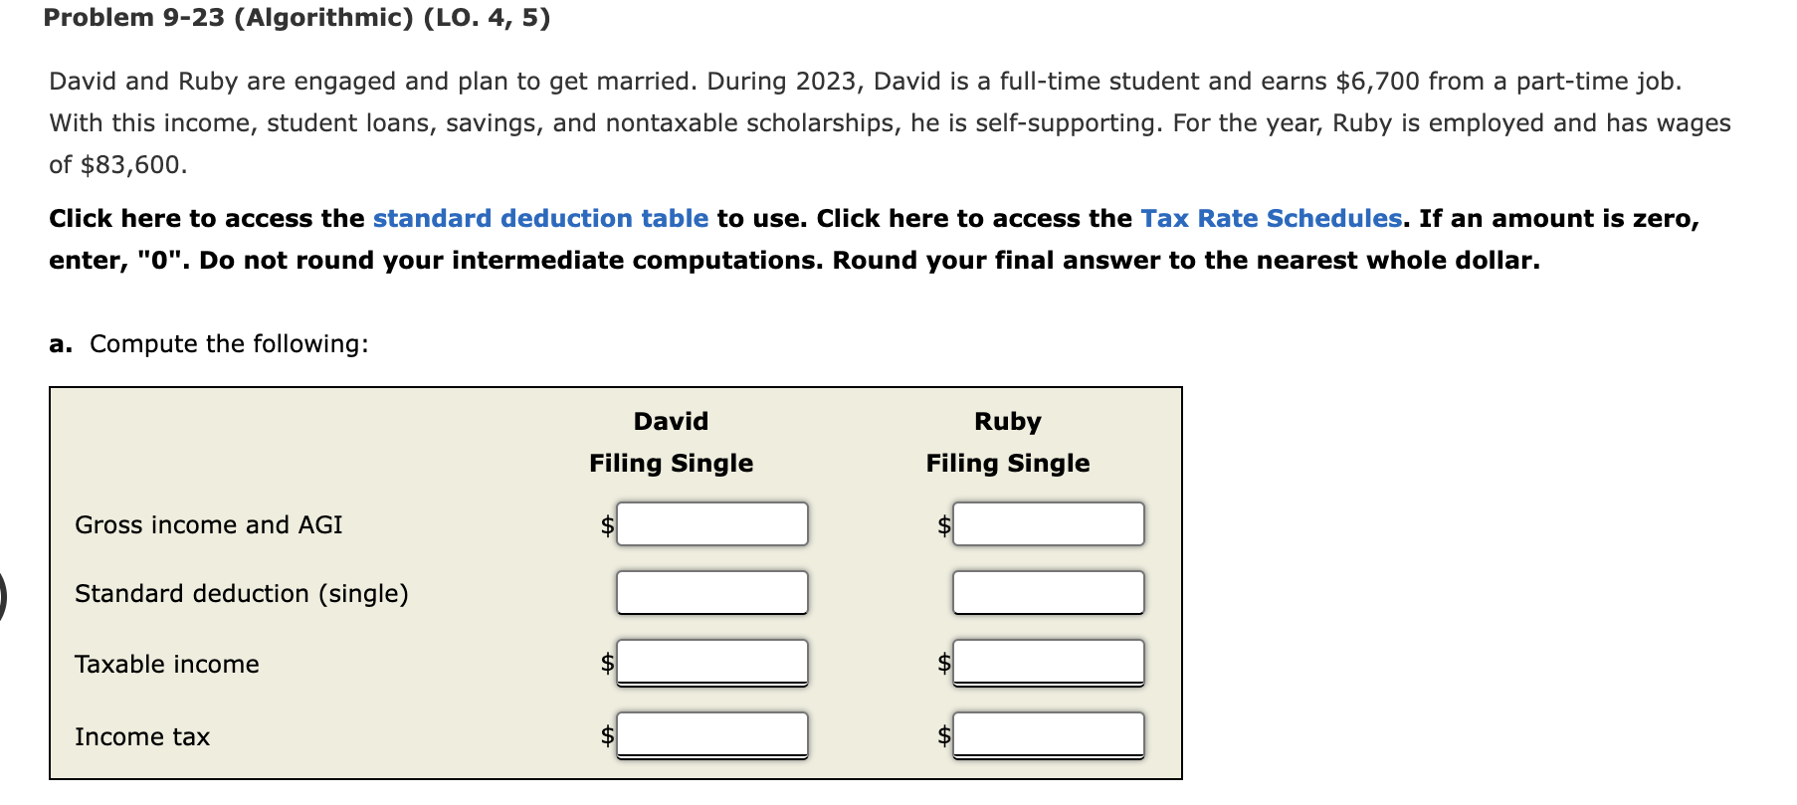Click the Income tax row label
This screenshot has height=805, width=1797.
142,736
